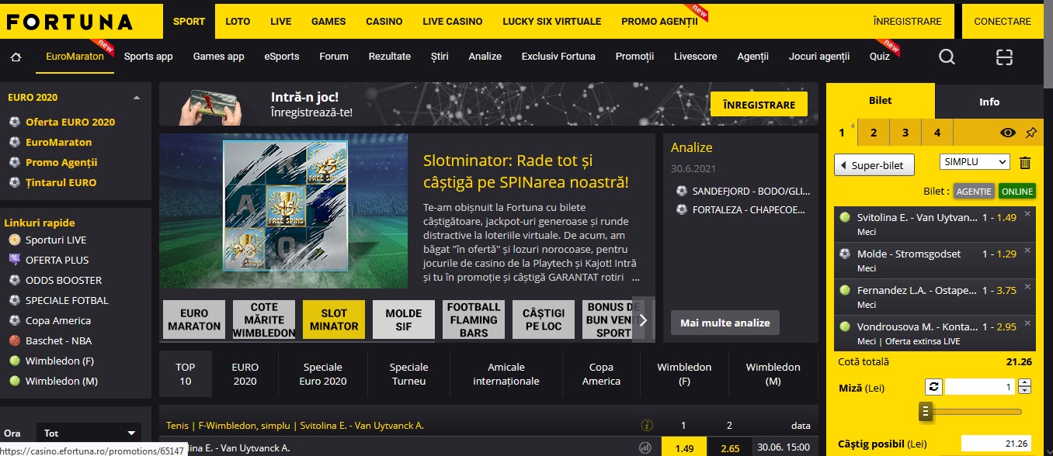Click the OFERTA PLUS sidebar icon

14,260
